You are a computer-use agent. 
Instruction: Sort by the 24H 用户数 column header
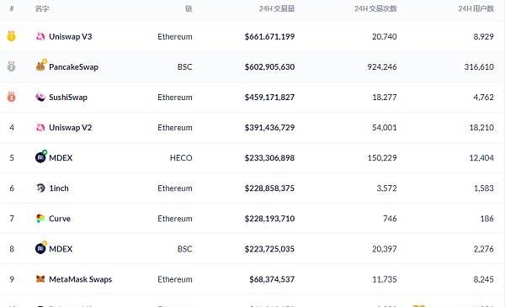(x=476, y=8)
